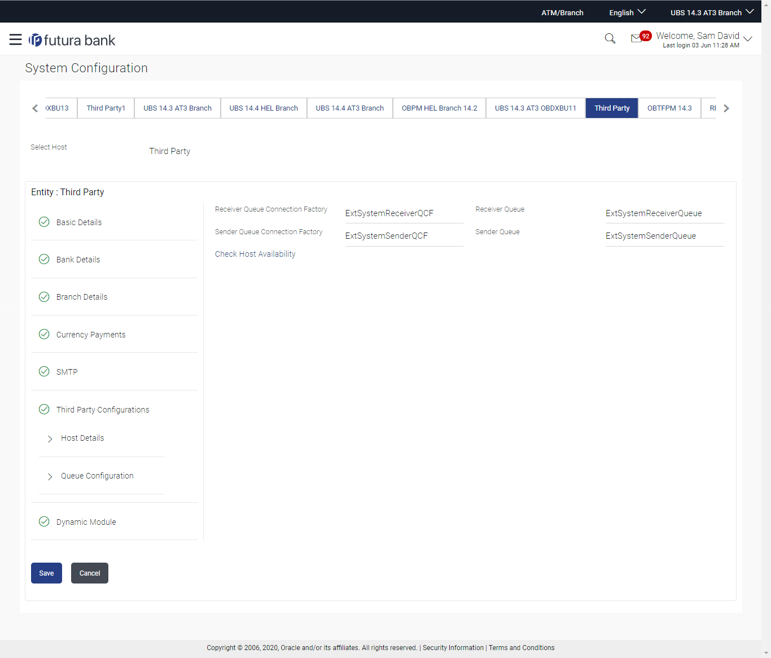Click the ExtSystemReceiverQCF field

pyautogui.click(x=404, y=213)
